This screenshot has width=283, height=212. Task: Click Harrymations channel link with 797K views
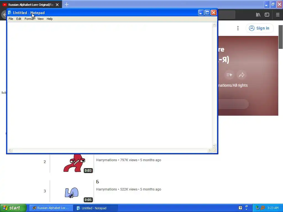[106, 160]
